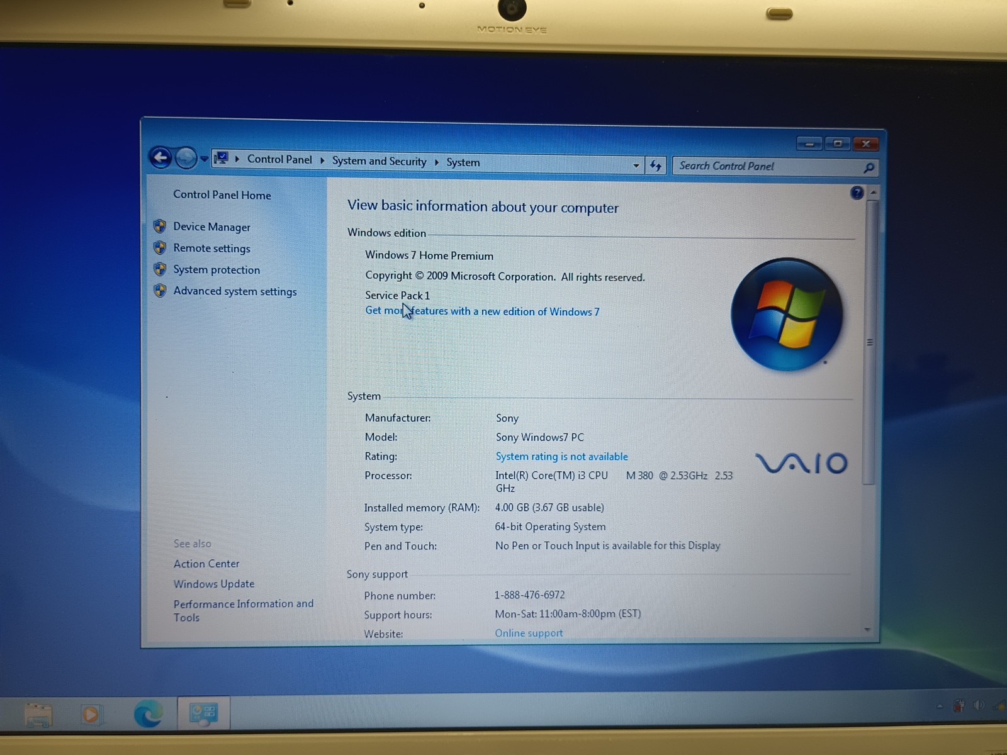Click shield icon next to Device Manager

(x=160, y=226)
